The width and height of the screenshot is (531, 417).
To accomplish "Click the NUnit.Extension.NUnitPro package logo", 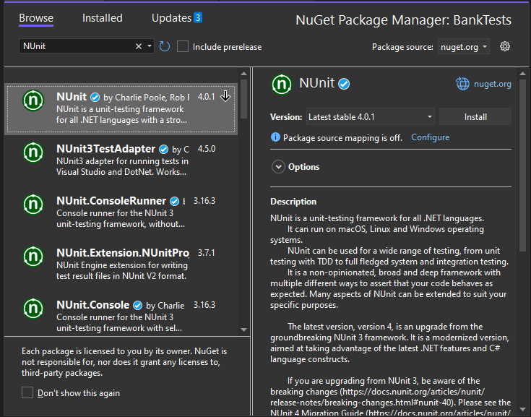I will [33, 257].
